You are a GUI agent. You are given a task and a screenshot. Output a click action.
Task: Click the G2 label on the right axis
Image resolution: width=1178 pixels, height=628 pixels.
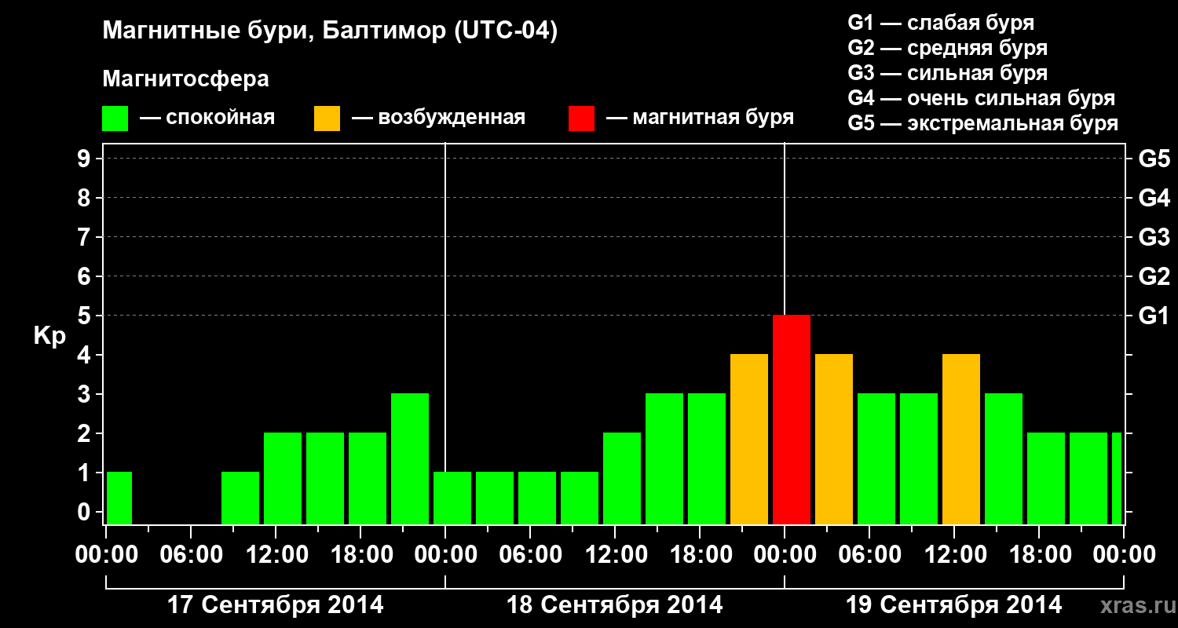click(1154, 276)
